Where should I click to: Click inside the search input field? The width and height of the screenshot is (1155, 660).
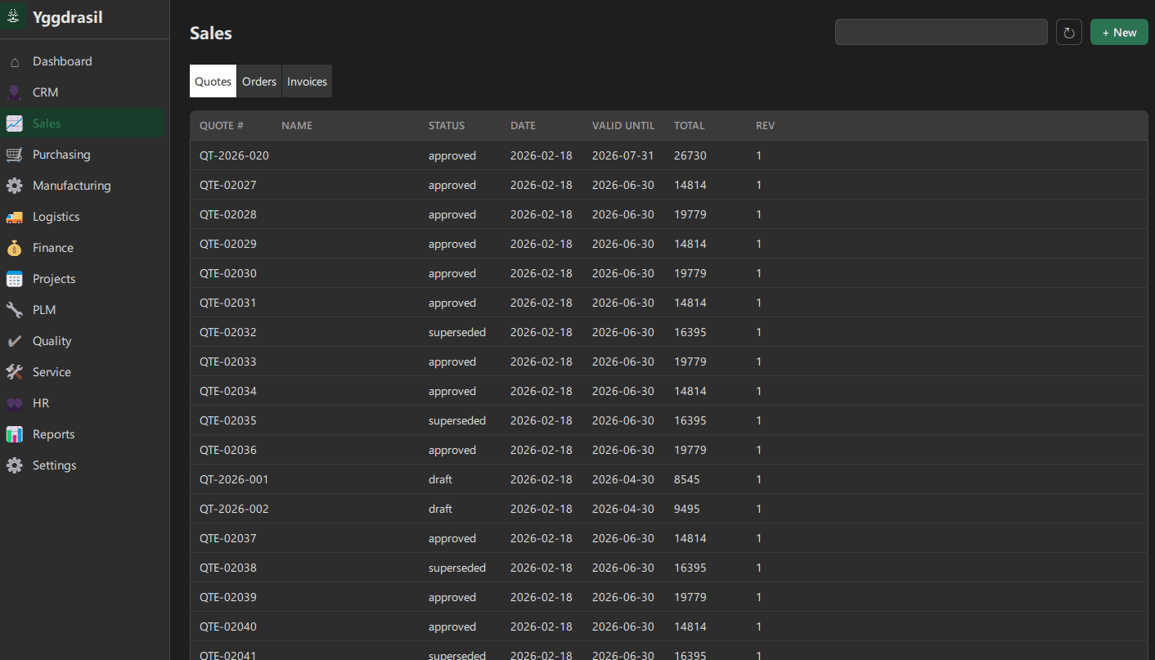(x=941, y=31)
